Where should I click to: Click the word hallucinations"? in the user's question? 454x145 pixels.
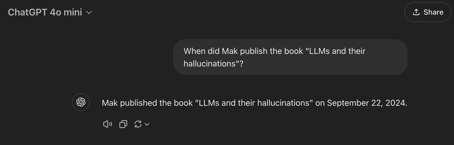(x=213, y=64)
